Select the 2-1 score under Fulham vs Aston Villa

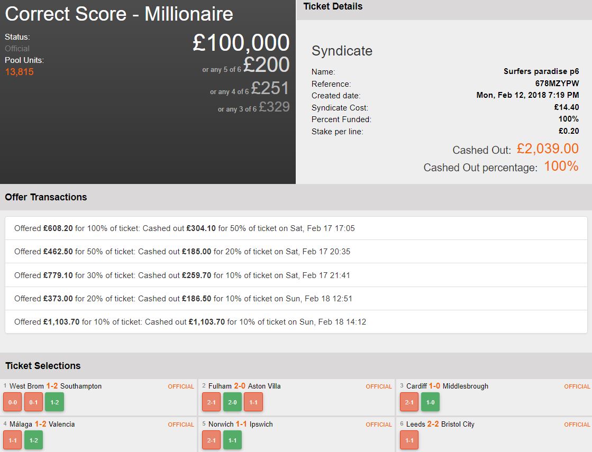coord(211,402)
